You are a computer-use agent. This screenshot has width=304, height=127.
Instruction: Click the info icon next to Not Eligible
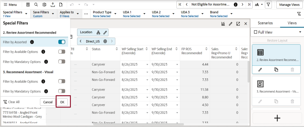click(x=236, y=5)
